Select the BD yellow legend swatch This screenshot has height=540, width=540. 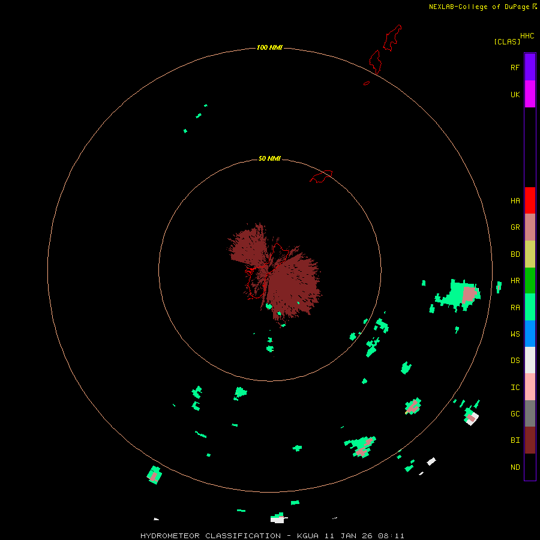tap(530, 254)
